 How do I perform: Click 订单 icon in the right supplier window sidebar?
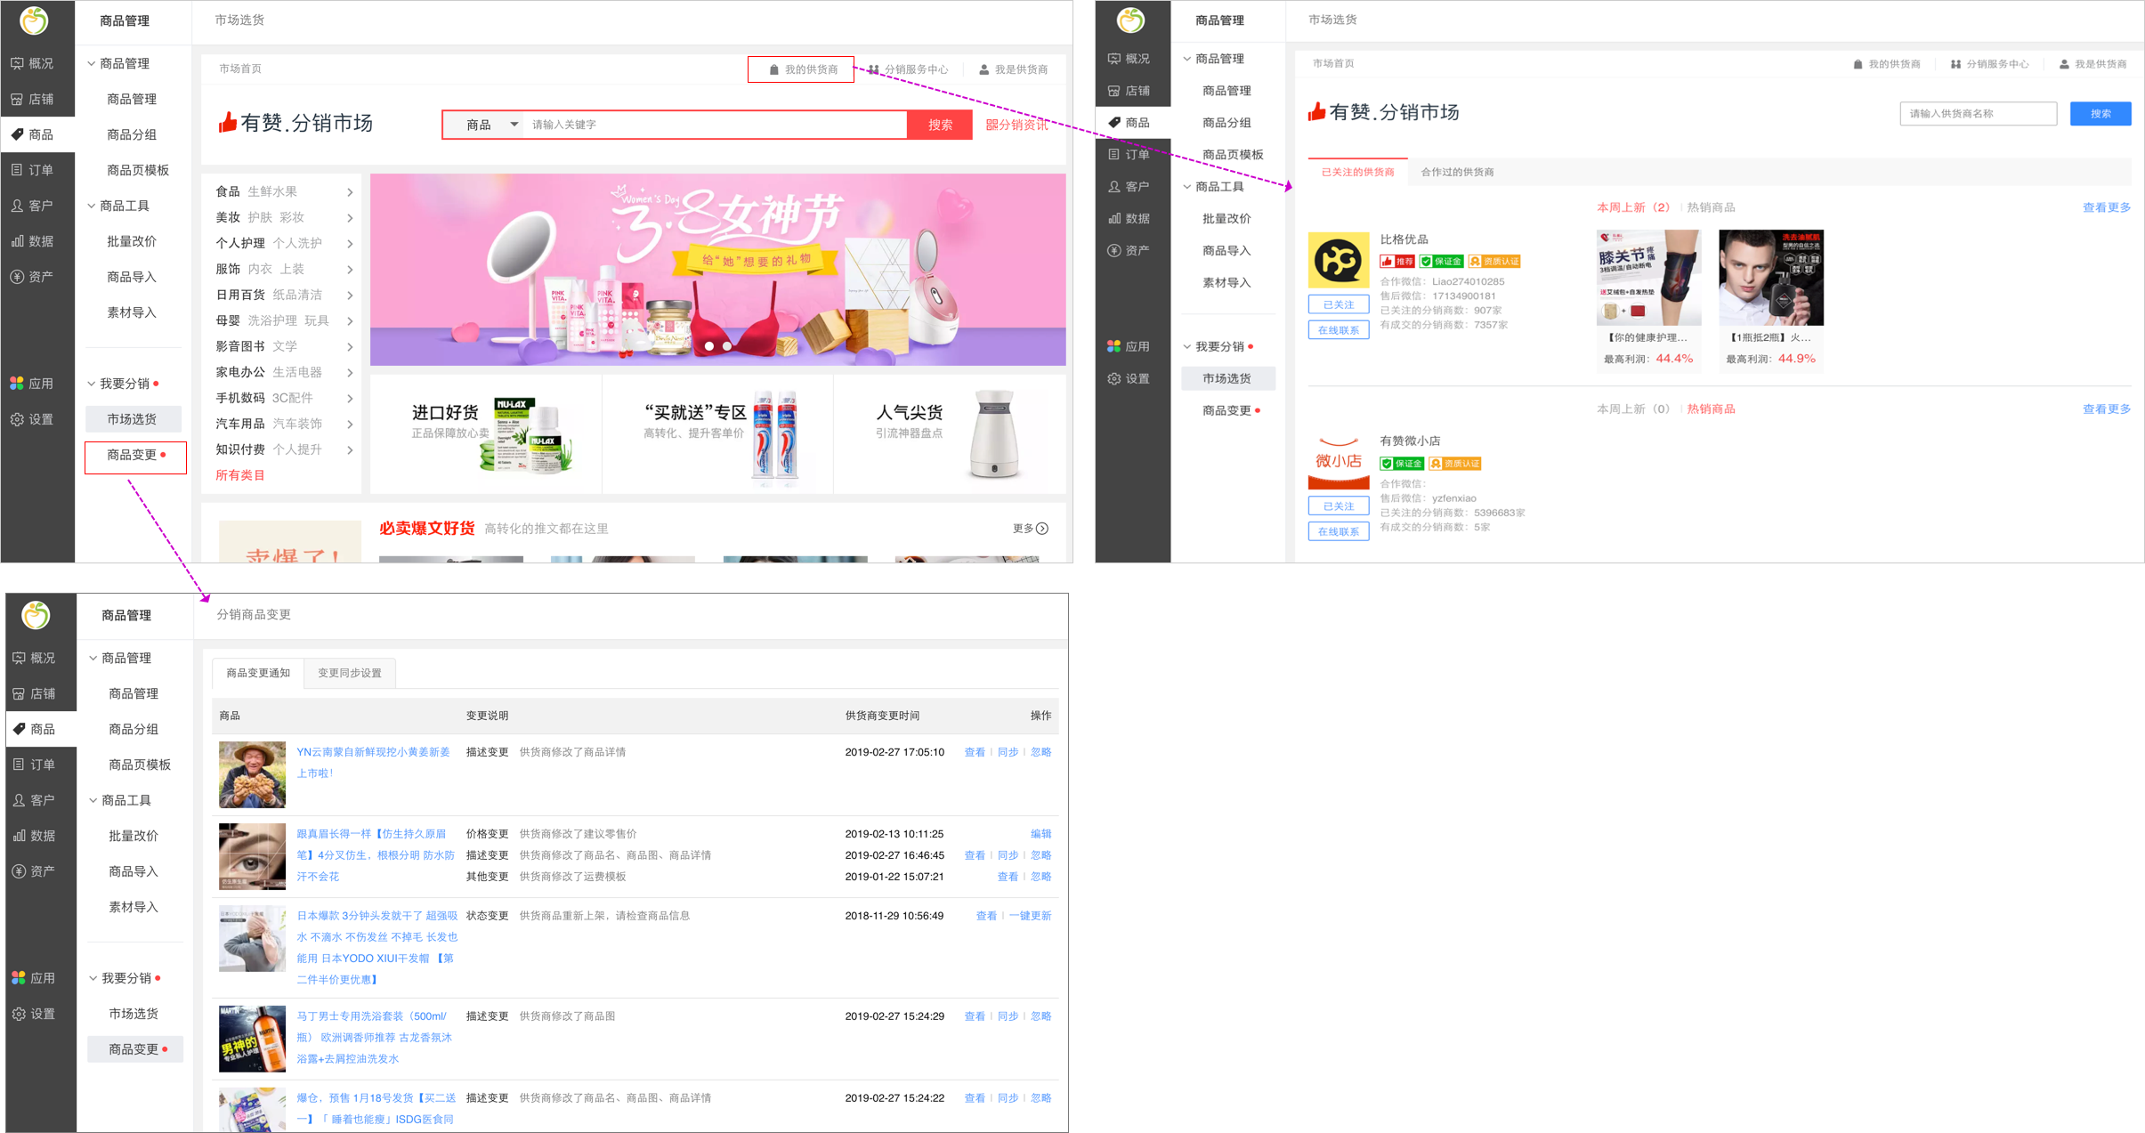1113,155
